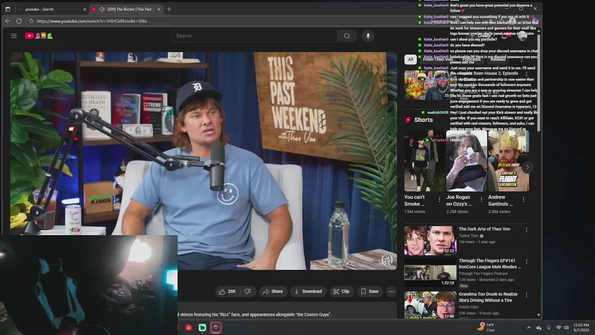Select the 'Related' filter chip
595x335 pixels.
[x=498, y=60]
